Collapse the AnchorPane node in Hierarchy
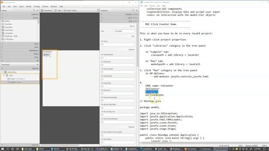Image resolution: width=269 pixels, height=151 pixels. (2, 72)
